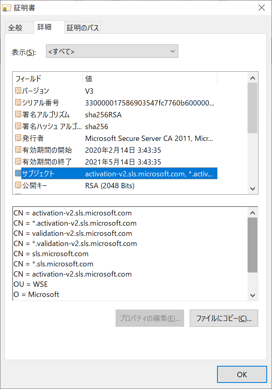Select the 発行者 row
The height and width of the screenshot is (389, 272).
(115, 138)
